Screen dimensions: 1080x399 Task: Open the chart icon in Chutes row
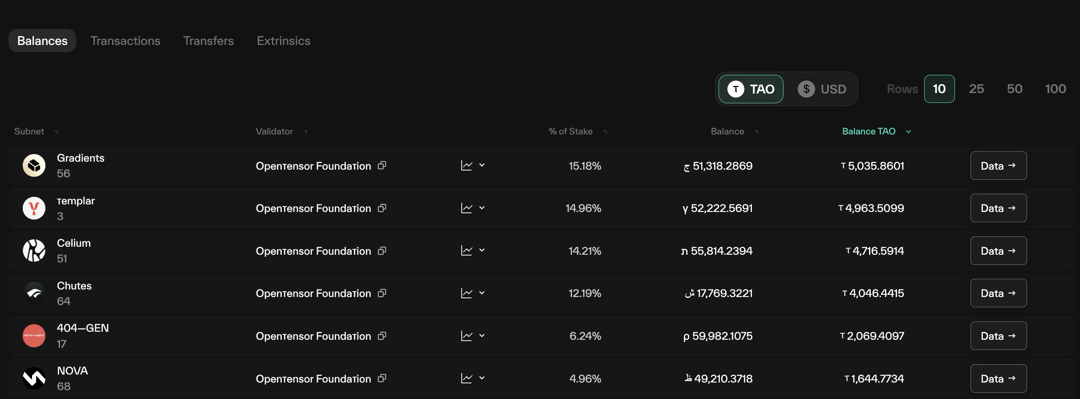[x=467, y=293]
